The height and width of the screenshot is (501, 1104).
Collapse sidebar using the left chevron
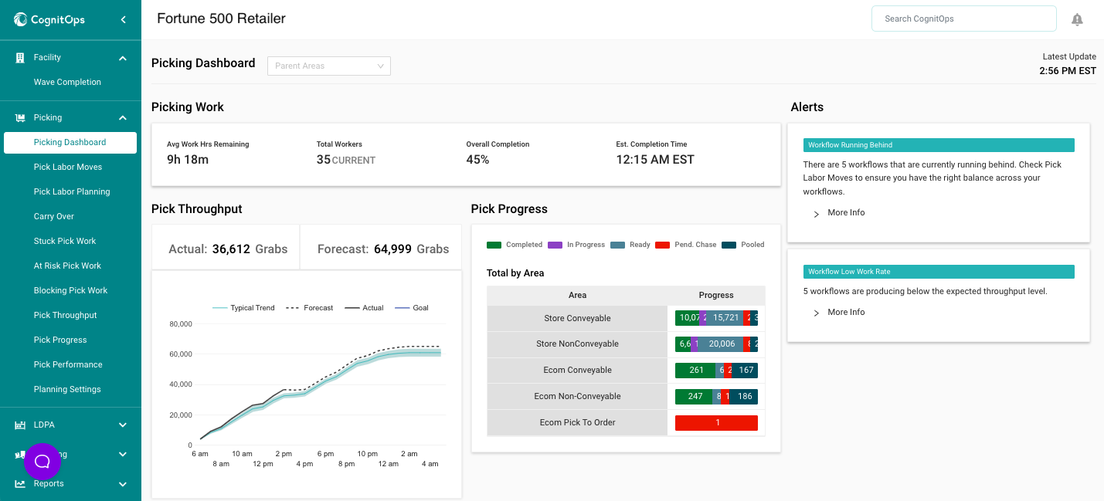(x=123, y=19)
